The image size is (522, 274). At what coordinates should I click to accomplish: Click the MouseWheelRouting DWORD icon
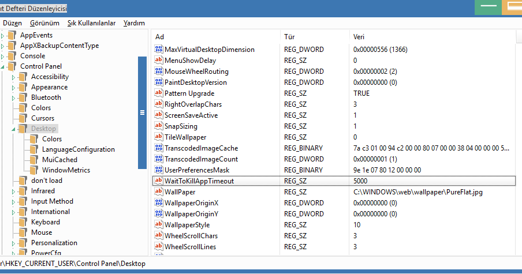(158, 71)
